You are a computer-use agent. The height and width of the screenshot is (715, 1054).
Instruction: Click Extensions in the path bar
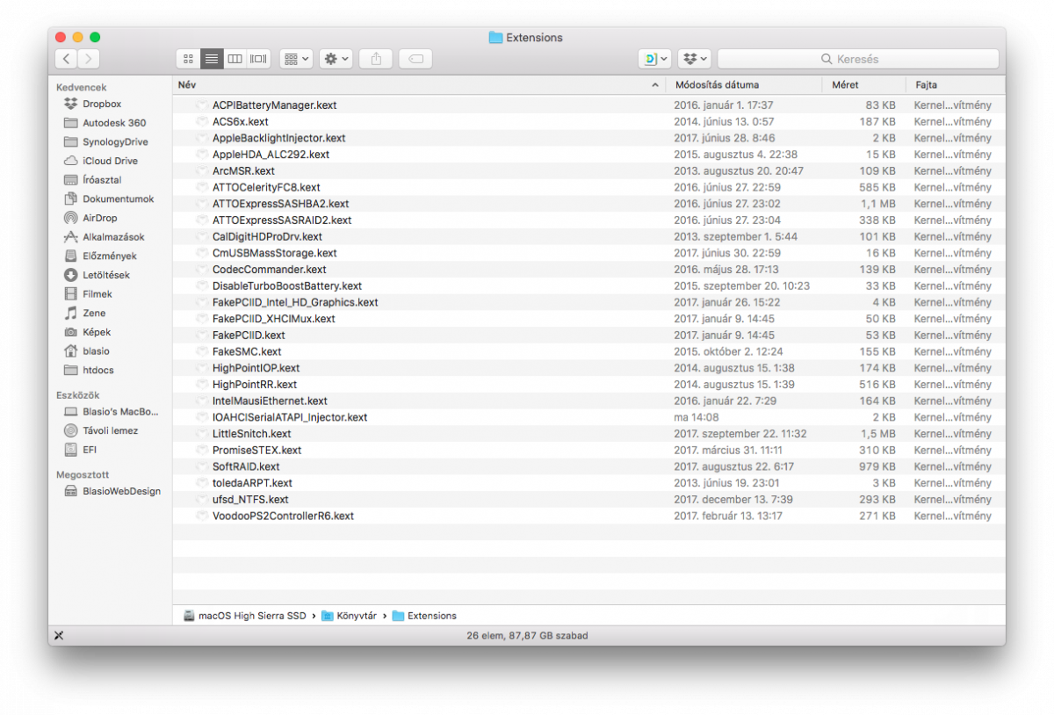coord(424,616)
